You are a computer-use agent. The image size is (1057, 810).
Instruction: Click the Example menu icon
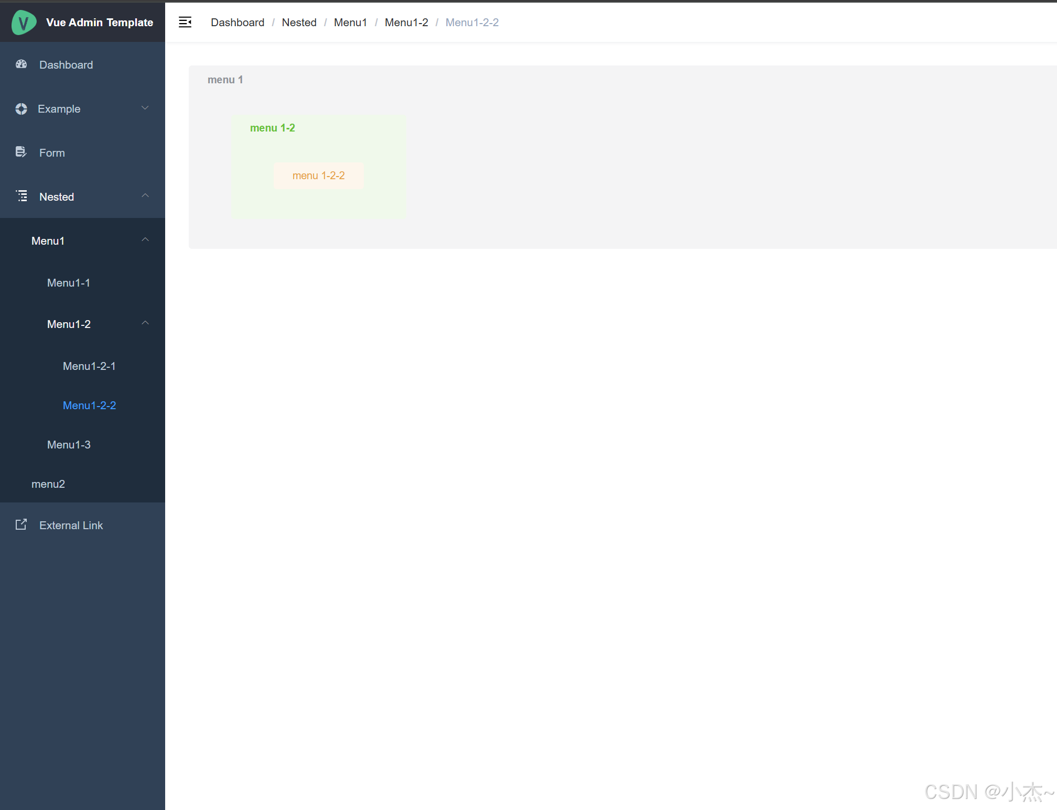(21, 109)
